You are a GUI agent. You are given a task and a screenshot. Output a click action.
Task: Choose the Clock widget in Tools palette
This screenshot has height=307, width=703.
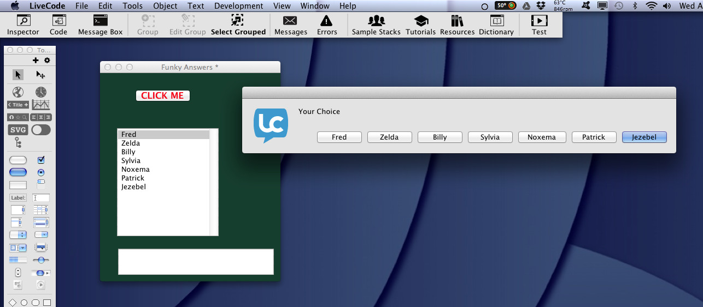pos(41,92)
